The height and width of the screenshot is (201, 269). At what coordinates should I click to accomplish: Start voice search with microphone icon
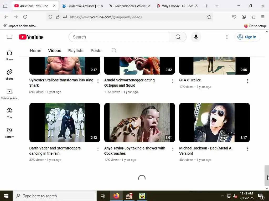[196, 37]
